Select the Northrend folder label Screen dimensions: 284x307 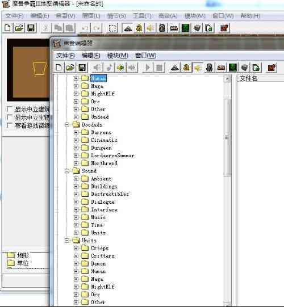point(105,163)
